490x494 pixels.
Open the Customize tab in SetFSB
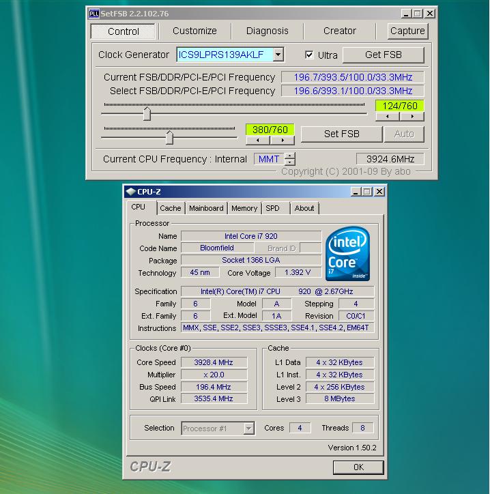point(194,31)
